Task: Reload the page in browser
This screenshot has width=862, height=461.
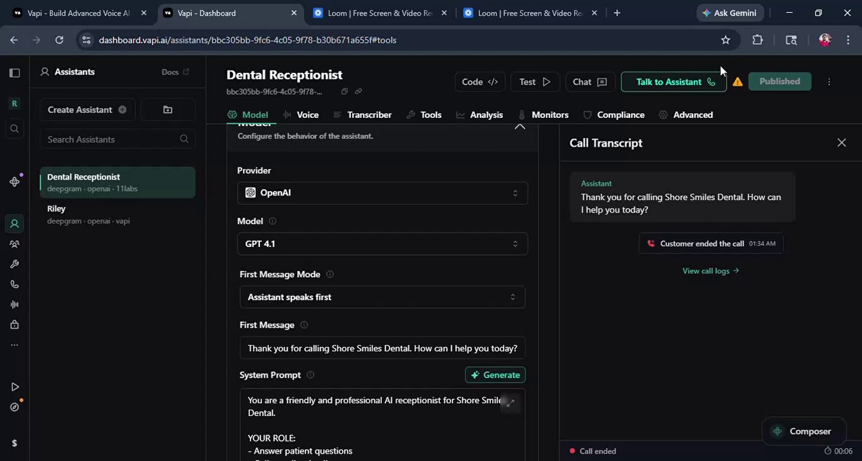Action: coord(59,40)
